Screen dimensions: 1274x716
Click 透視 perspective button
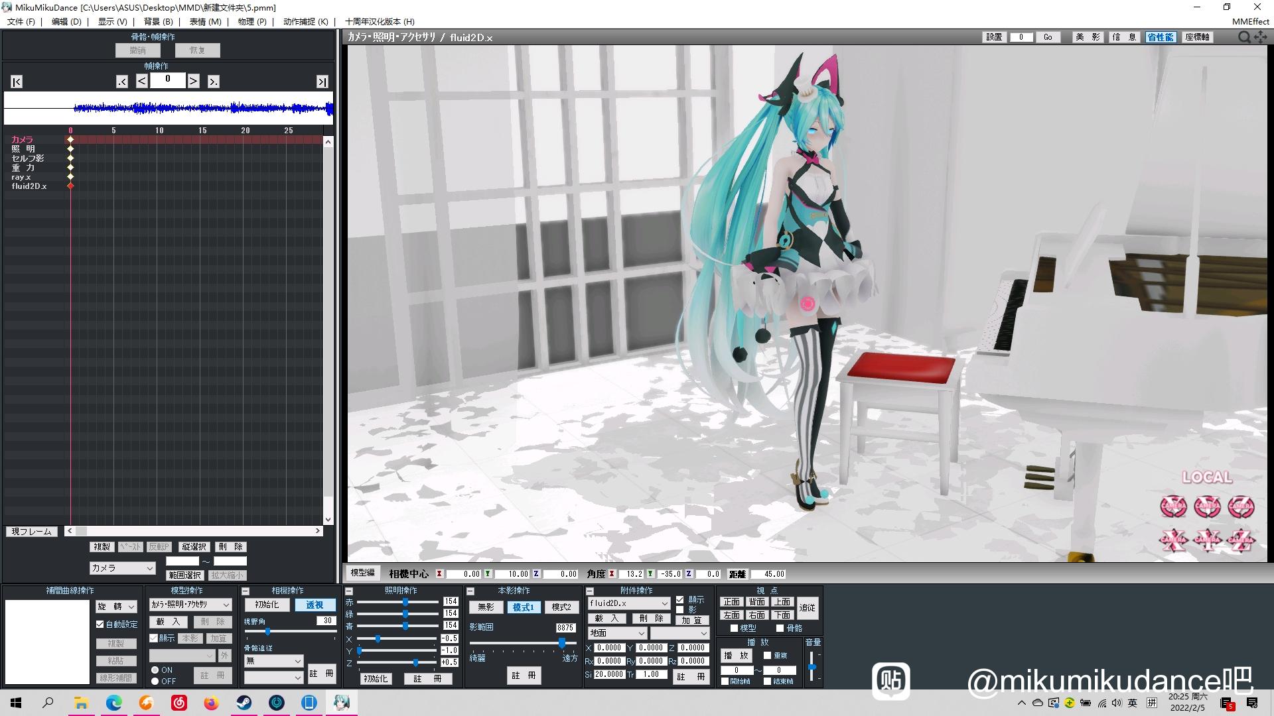coord(315,605)
